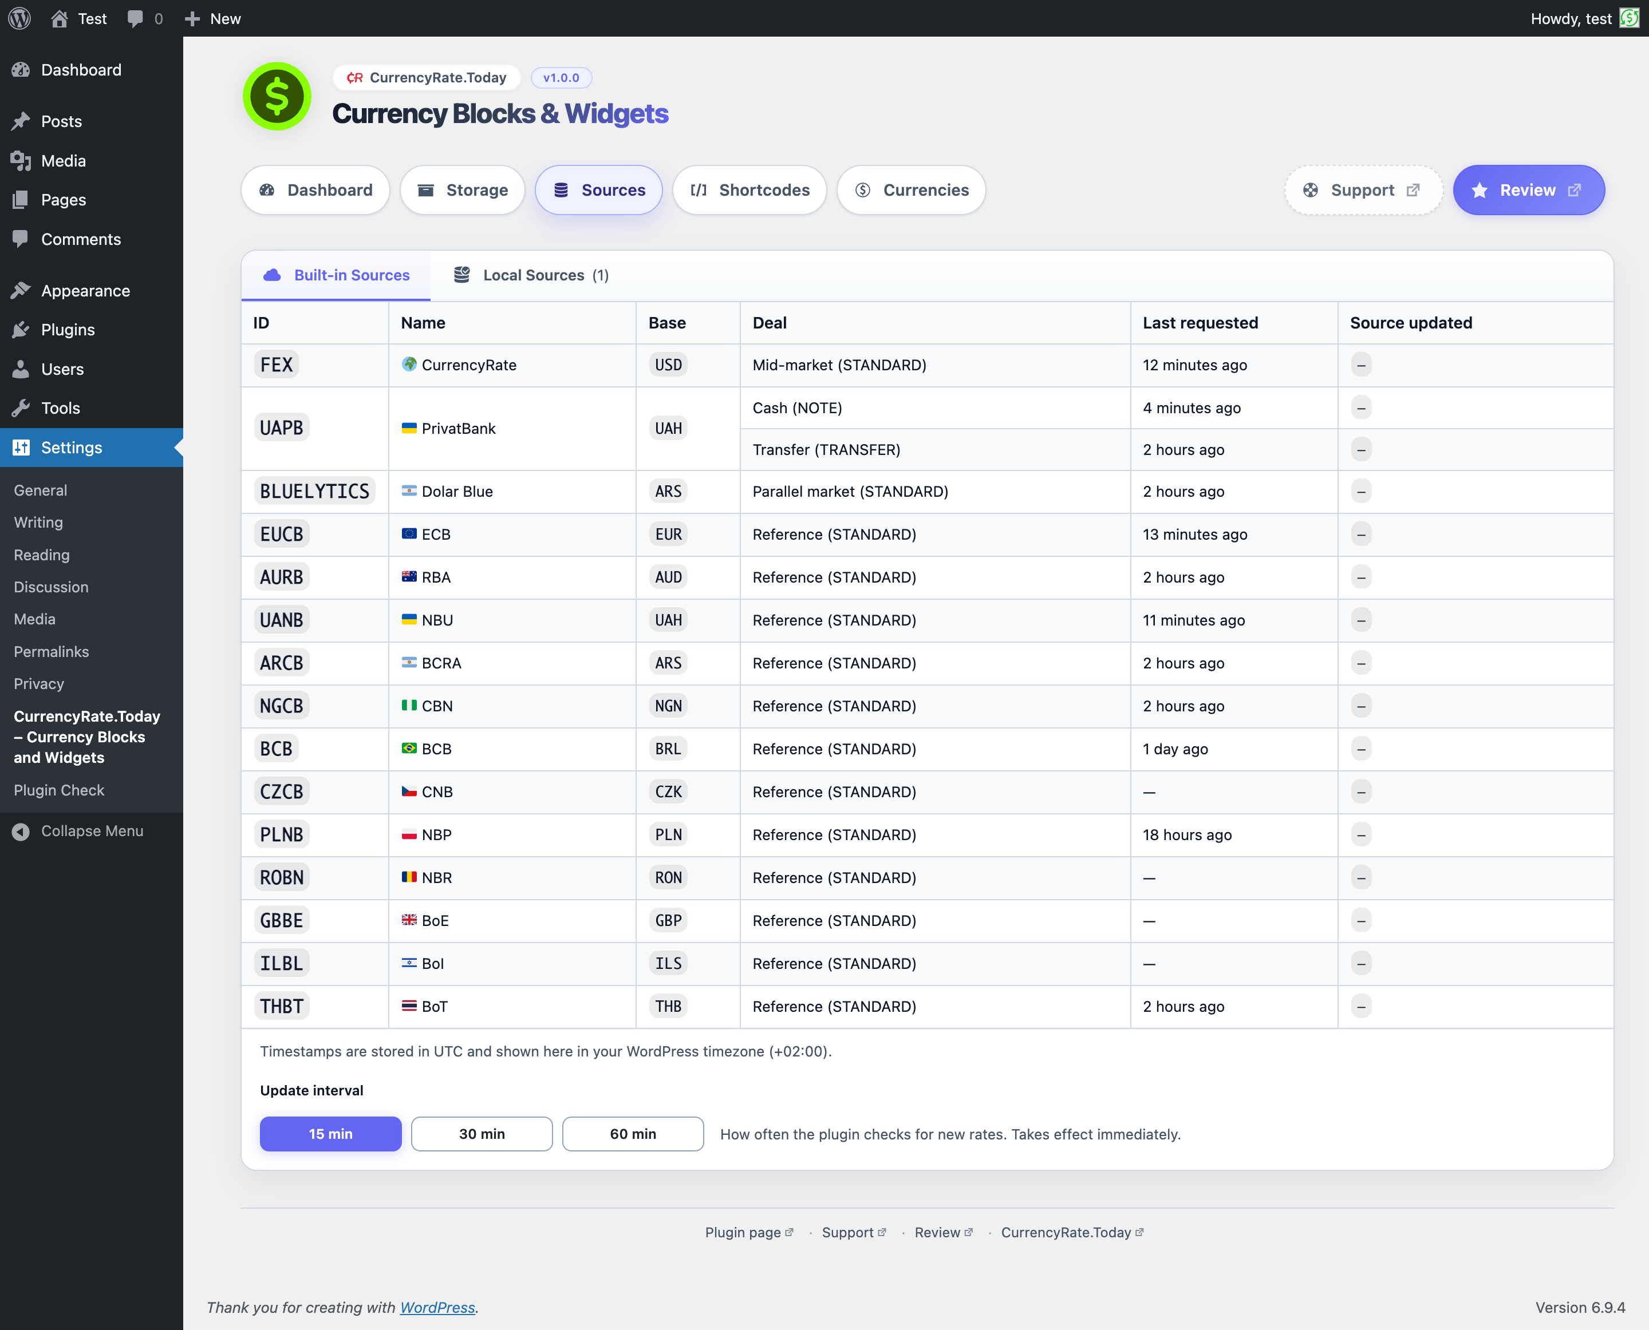Image resolution: width=1649 pixels, height=1330 pixels.
Task: Select the 15 min update interval
Action: [x=330, y=1134]
